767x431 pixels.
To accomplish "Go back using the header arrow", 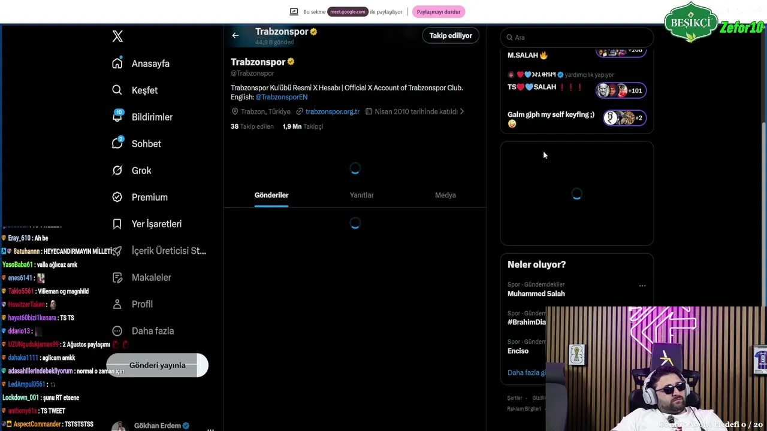I will [x=235, y=36].
